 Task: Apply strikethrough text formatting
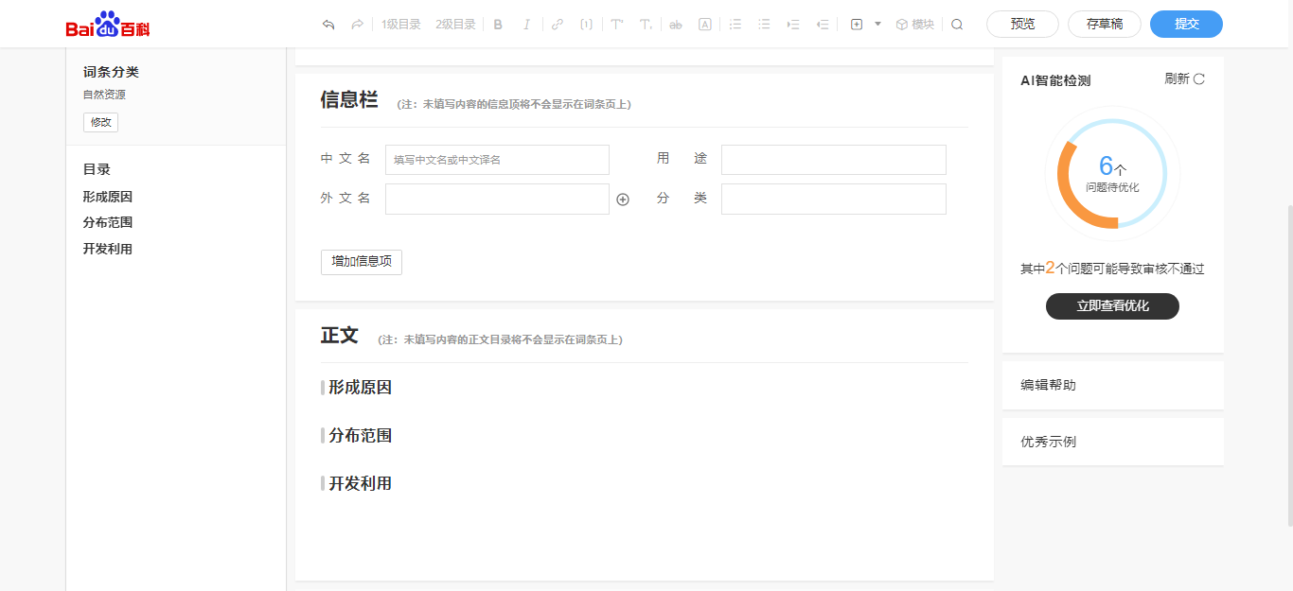(x=675, y=25)
